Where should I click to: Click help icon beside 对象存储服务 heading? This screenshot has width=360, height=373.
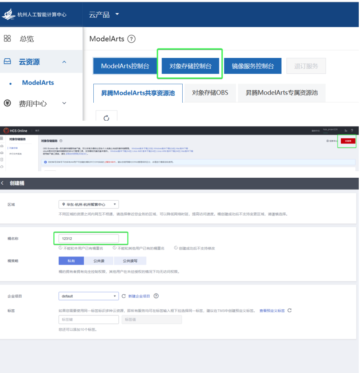(61, 141)
